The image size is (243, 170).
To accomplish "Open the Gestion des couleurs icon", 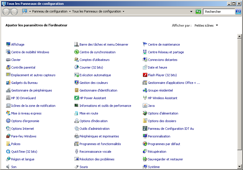I will click(x=77, y=83).
